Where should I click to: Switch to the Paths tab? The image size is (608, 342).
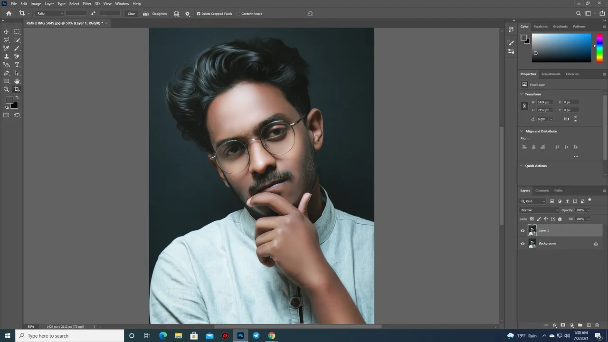pos(558,190)
